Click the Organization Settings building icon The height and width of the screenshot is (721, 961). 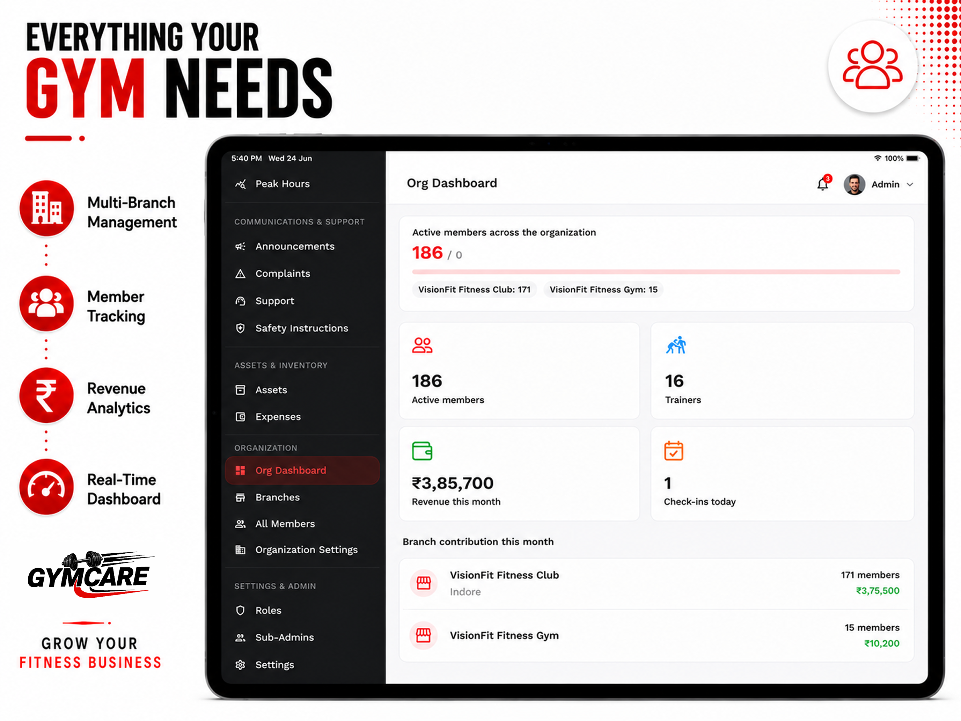[x=240, y=550]
